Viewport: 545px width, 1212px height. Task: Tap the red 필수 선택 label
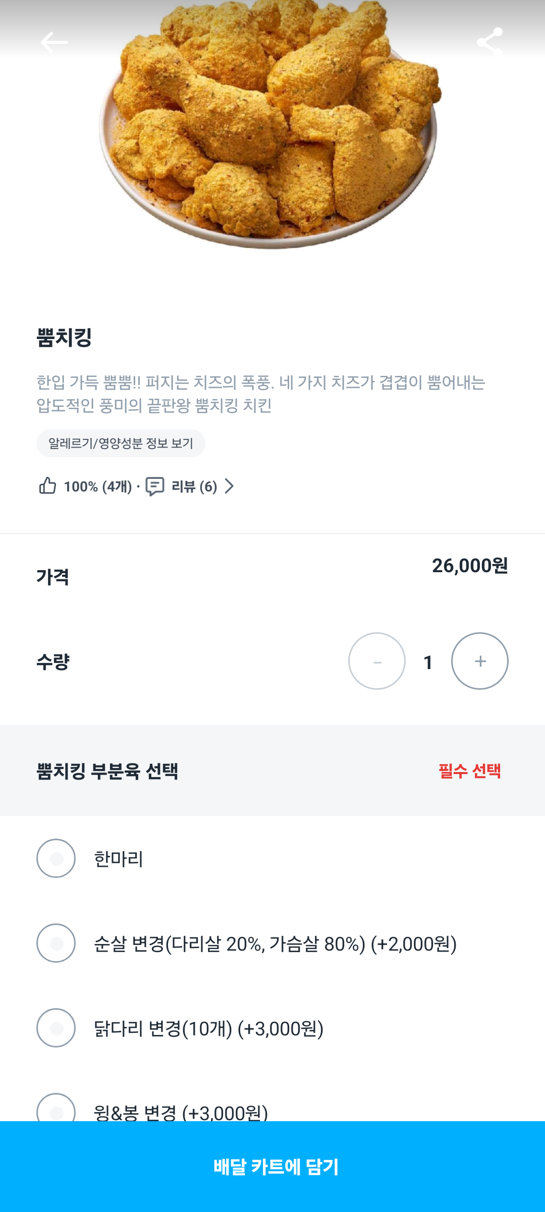(x=469, y=771)
